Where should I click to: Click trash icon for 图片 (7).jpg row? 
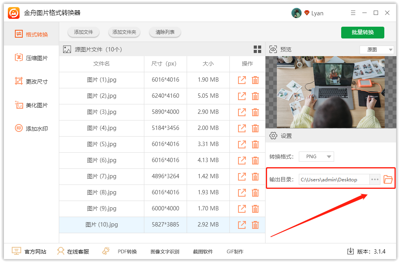tap(255, 177)
